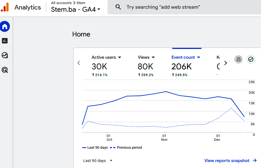Expand the Event count metric dropdown

pos(199,57)
